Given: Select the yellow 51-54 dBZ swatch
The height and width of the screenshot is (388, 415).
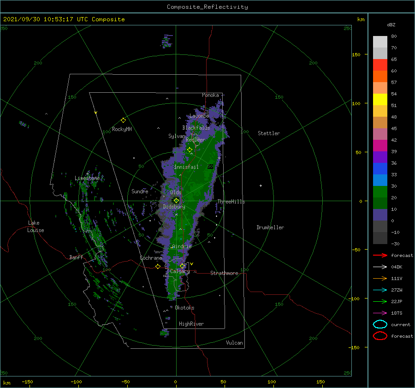Looking at the screenshot, I should 380,100.
